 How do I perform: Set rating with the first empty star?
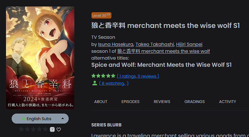tap(21, 129)
